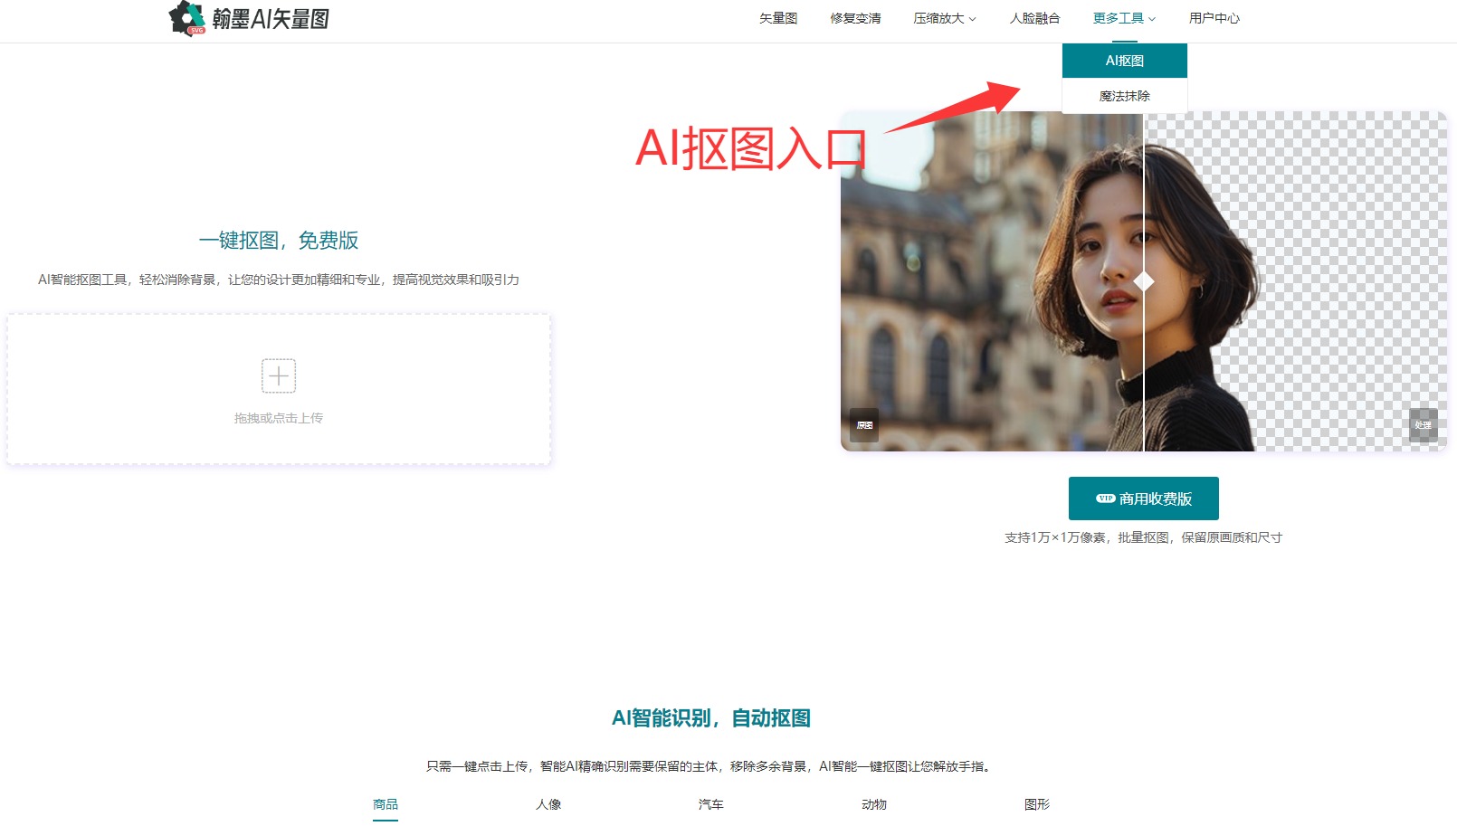Viewport: 1457px width, 826px height.
Task: Switch to the 商品 tab
Action: (386, 804)
